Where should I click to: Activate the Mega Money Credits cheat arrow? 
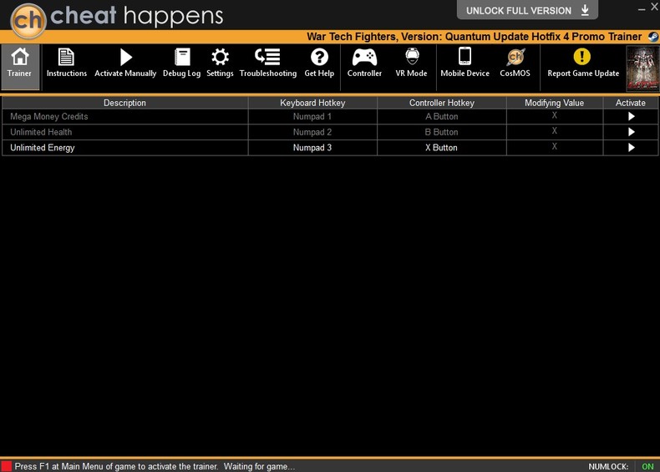click(x=631, y=117)
